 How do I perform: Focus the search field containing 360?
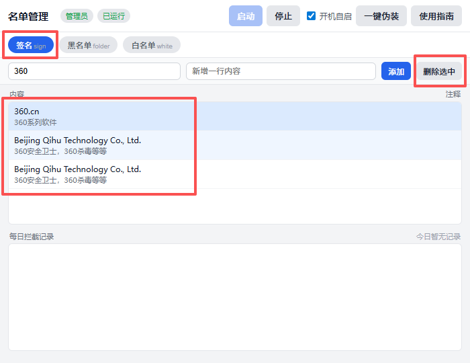[x=94, y=71]
